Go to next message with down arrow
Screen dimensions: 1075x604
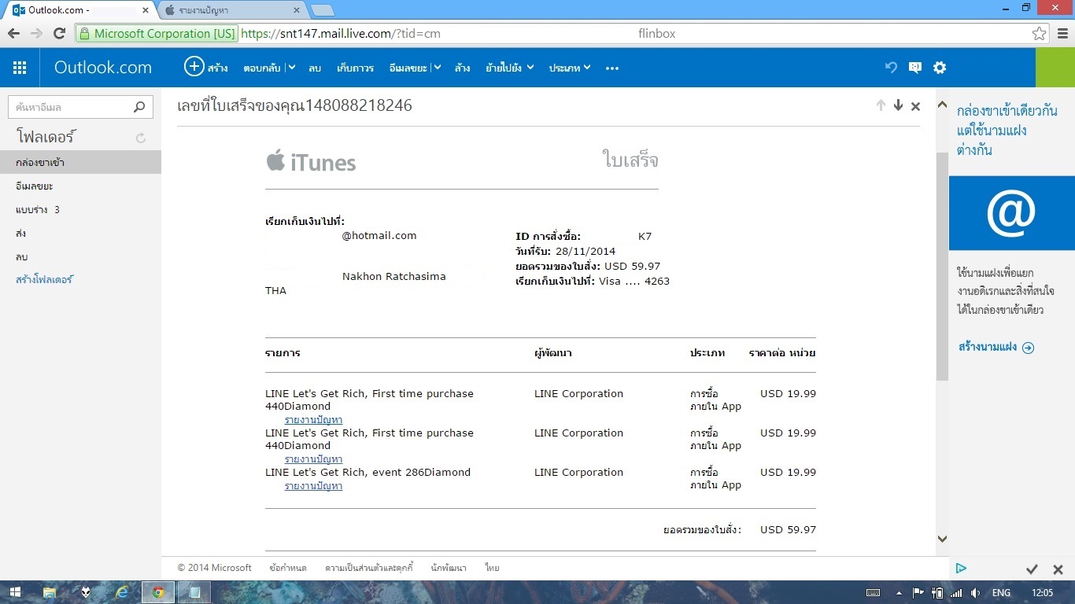(x=898, y=105)
